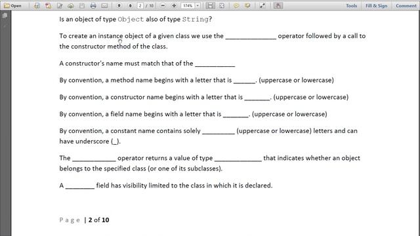This screenshot has width=420, height=236.
Task: Click 'belongs to the specified class' line
Action: click(141, 168)
